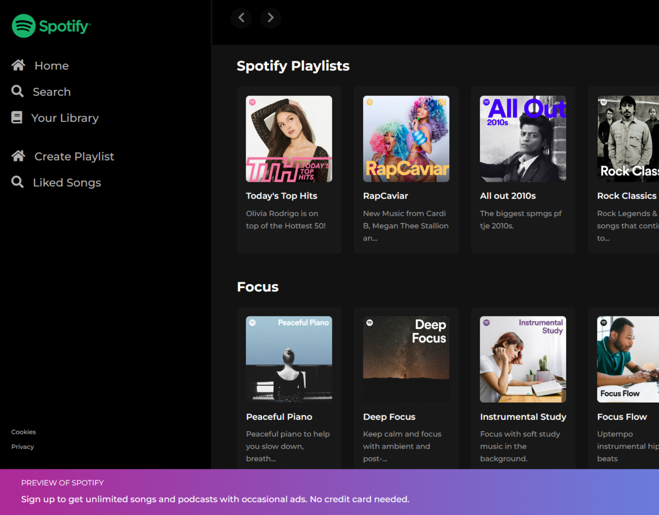The width and height of the screenshot is (659, 515).
Task: Click the Search magnifier icon in sidebar
Action: (x=17, y=91)
